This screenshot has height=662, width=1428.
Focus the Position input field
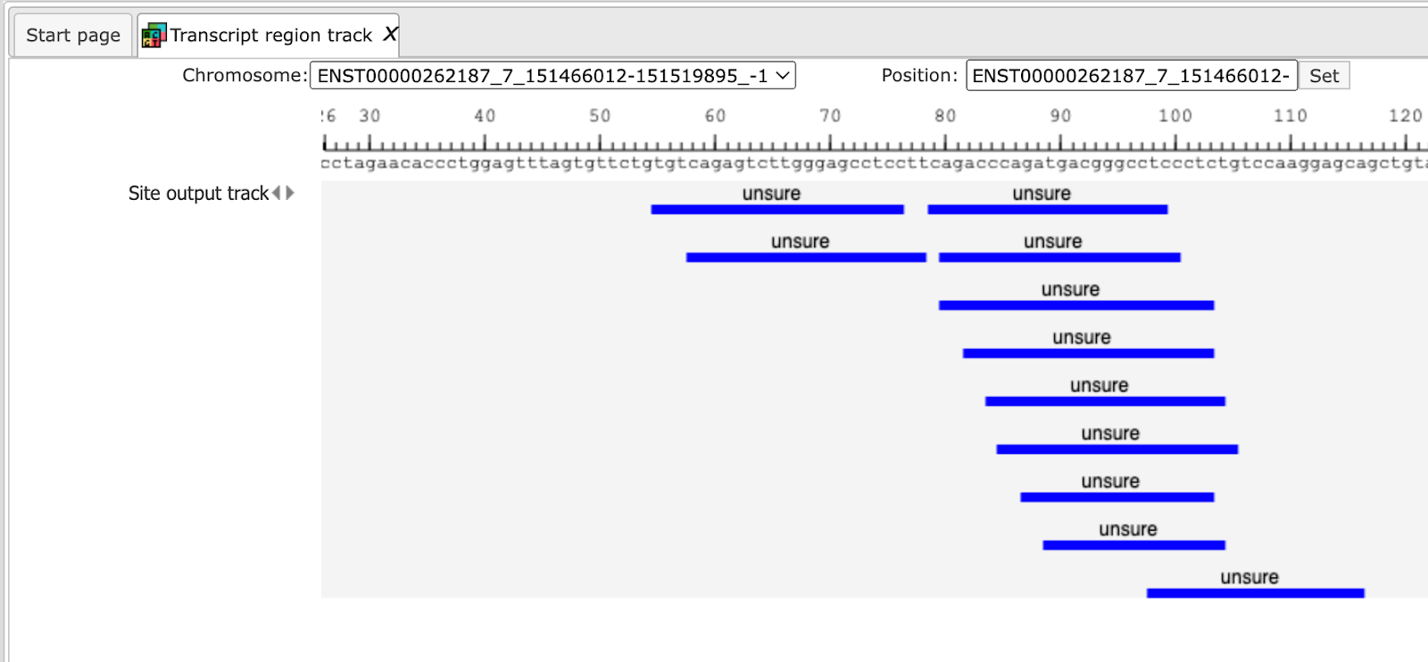coord(1131,76)
